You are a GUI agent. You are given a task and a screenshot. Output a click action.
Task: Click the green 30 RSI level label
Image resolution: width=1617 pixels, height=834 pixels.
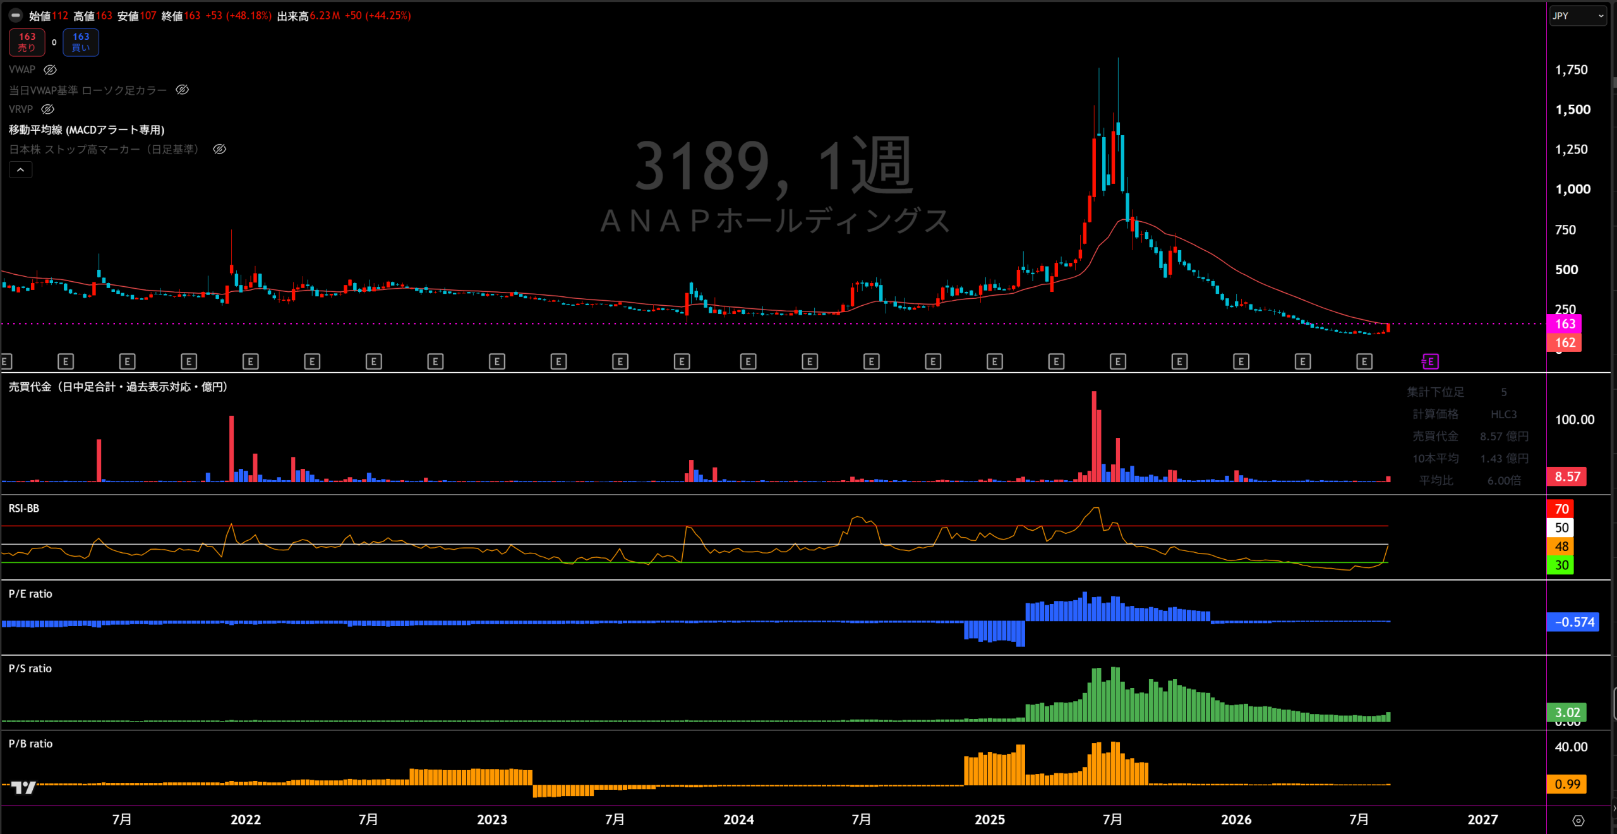tap(1561, 565)
